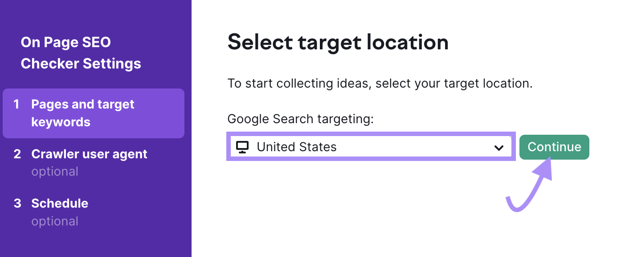Open the United States location dropdown

coord(371,147)
